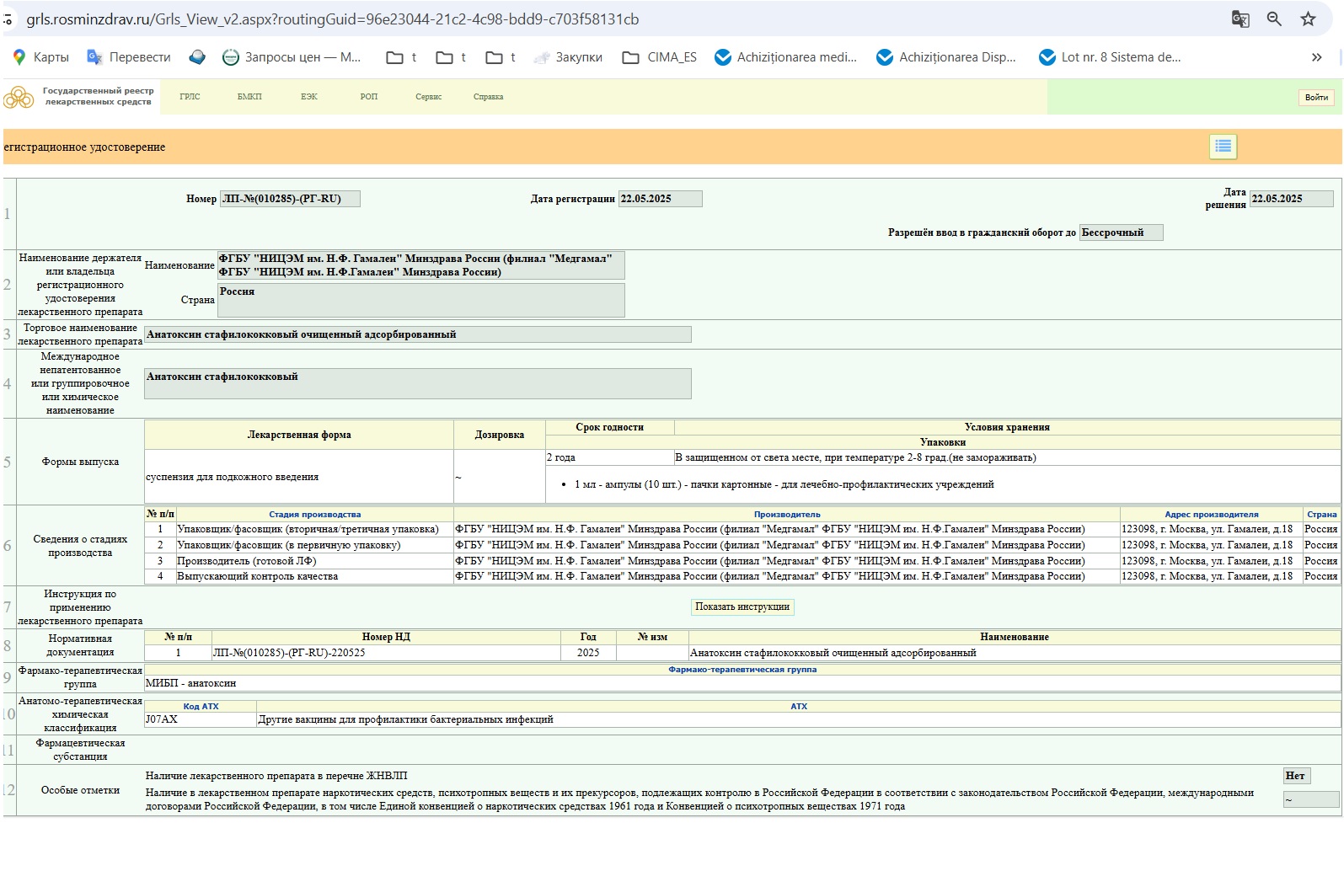Open the list view icon in orange header
The width and height of the screenshot is (1344, 871).
[x=1223, y=147]
